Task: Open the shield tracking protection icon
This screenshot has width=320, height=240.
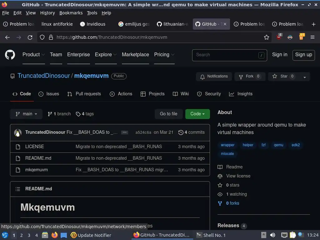Action: [42, 37]
